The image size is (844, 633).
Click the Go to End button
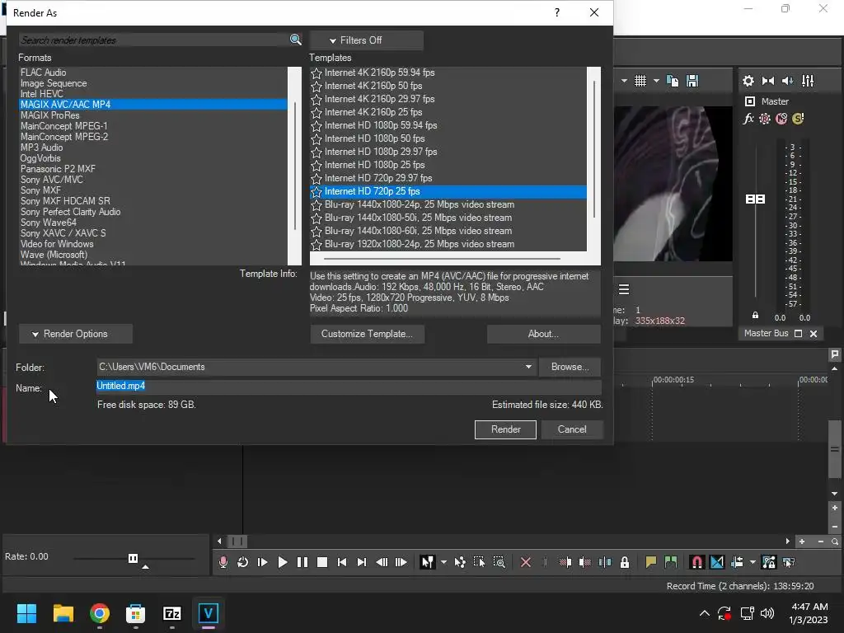click(x=362, y=562)
